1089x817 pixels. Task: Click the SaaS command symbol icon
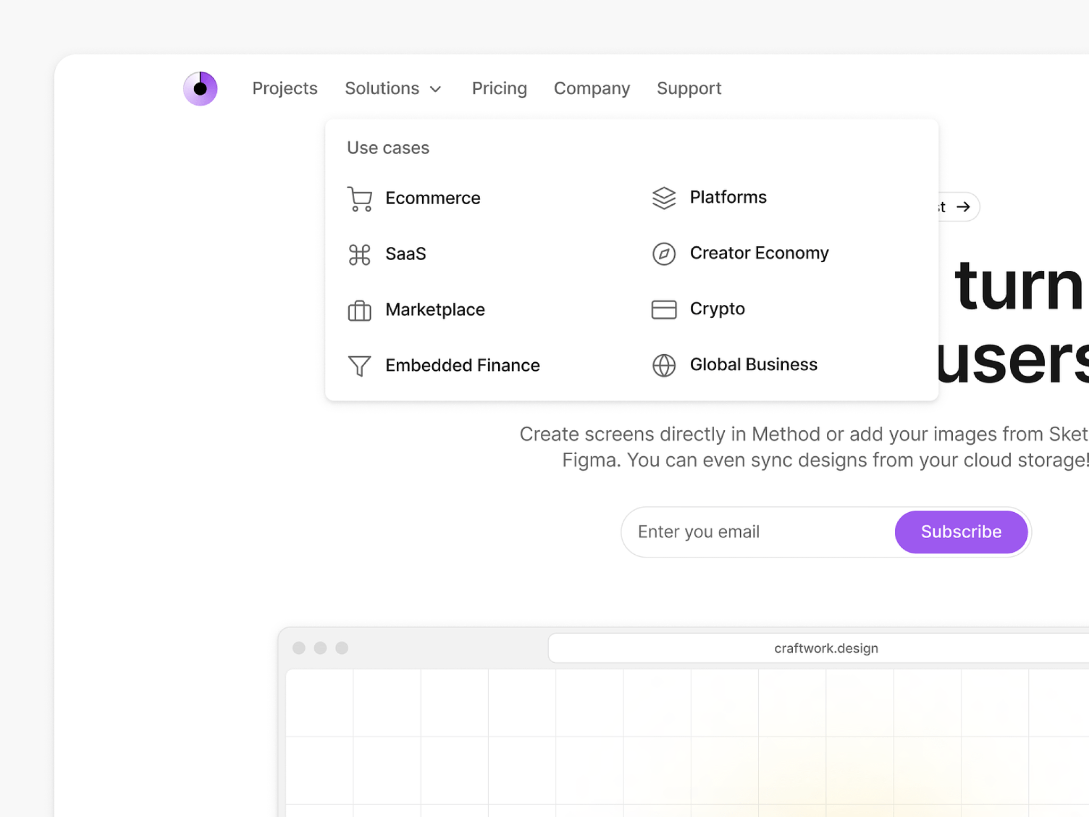click(x=359, y=254)
